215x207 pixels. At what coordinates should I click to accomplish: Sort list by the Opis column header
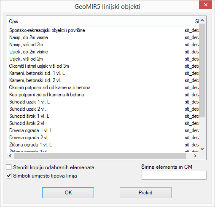(x=70, y=21)
